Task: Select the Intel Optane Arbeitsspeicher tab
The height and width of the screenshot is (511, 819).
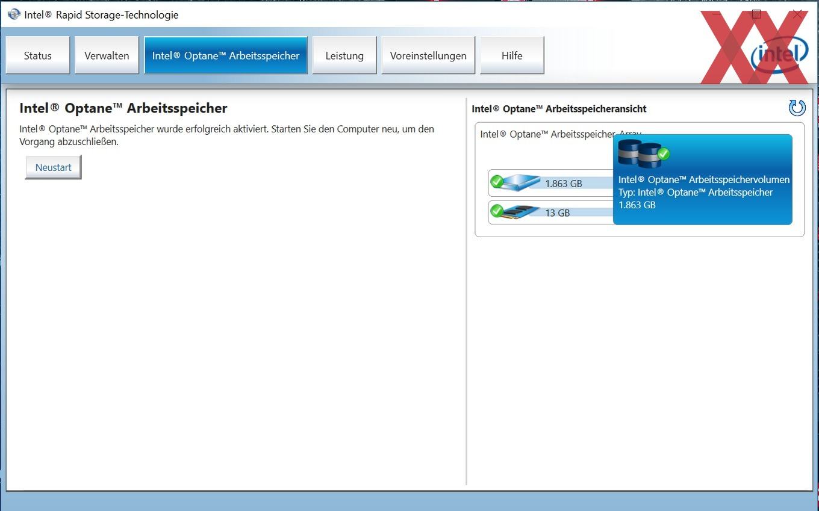Action: [x=226, y=55]
